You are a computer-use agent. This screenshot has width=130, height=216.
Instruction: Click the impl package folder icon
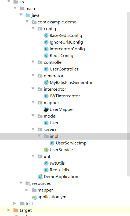[46, 136]
